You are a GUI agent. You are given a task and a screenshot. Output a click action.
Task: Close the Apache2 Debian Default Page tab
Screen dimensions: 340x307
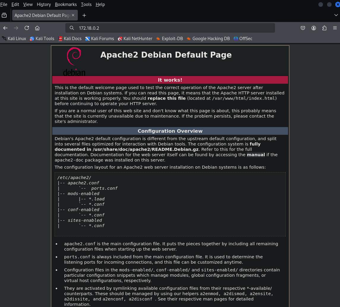pyautogui.click(x=73, y=15)
